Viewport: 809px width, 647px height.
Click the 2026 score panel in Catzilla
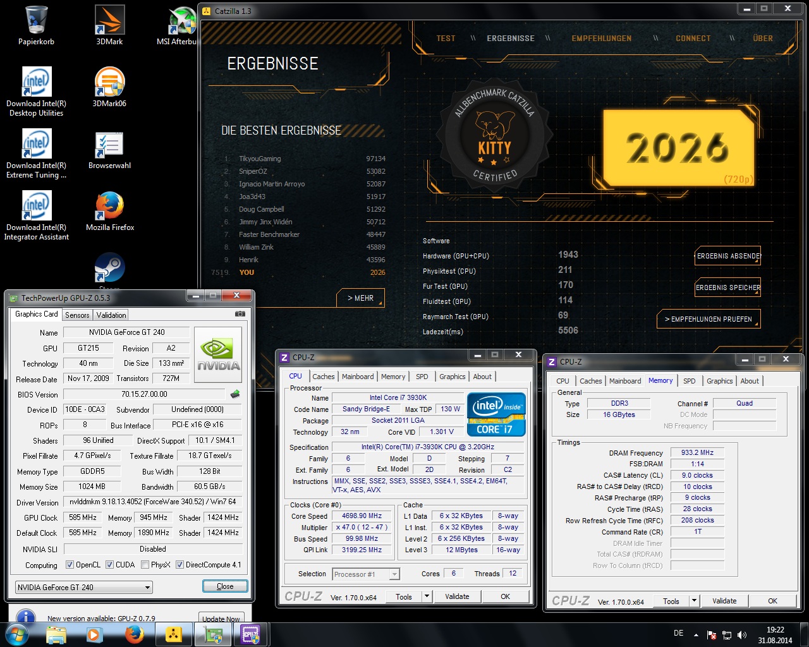click(x=679, y=148)
